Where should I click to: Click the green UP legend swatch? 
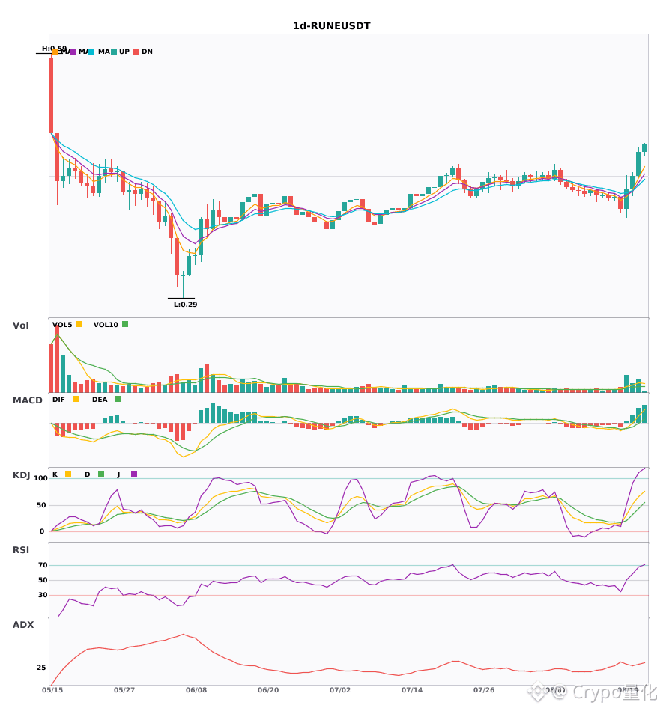pyautogui.click(x=114, y=52)
